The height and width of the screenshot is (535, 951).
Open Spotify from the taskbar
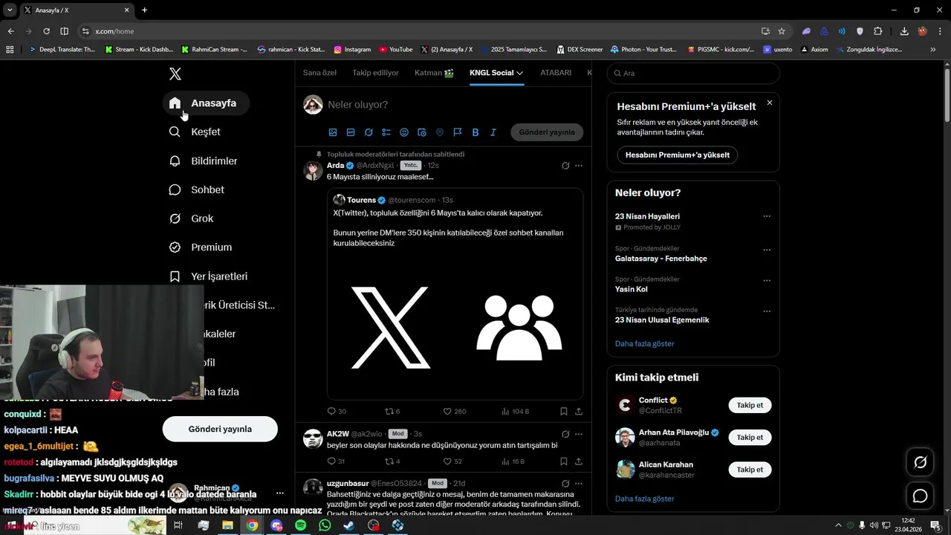[x=301, y=525]
